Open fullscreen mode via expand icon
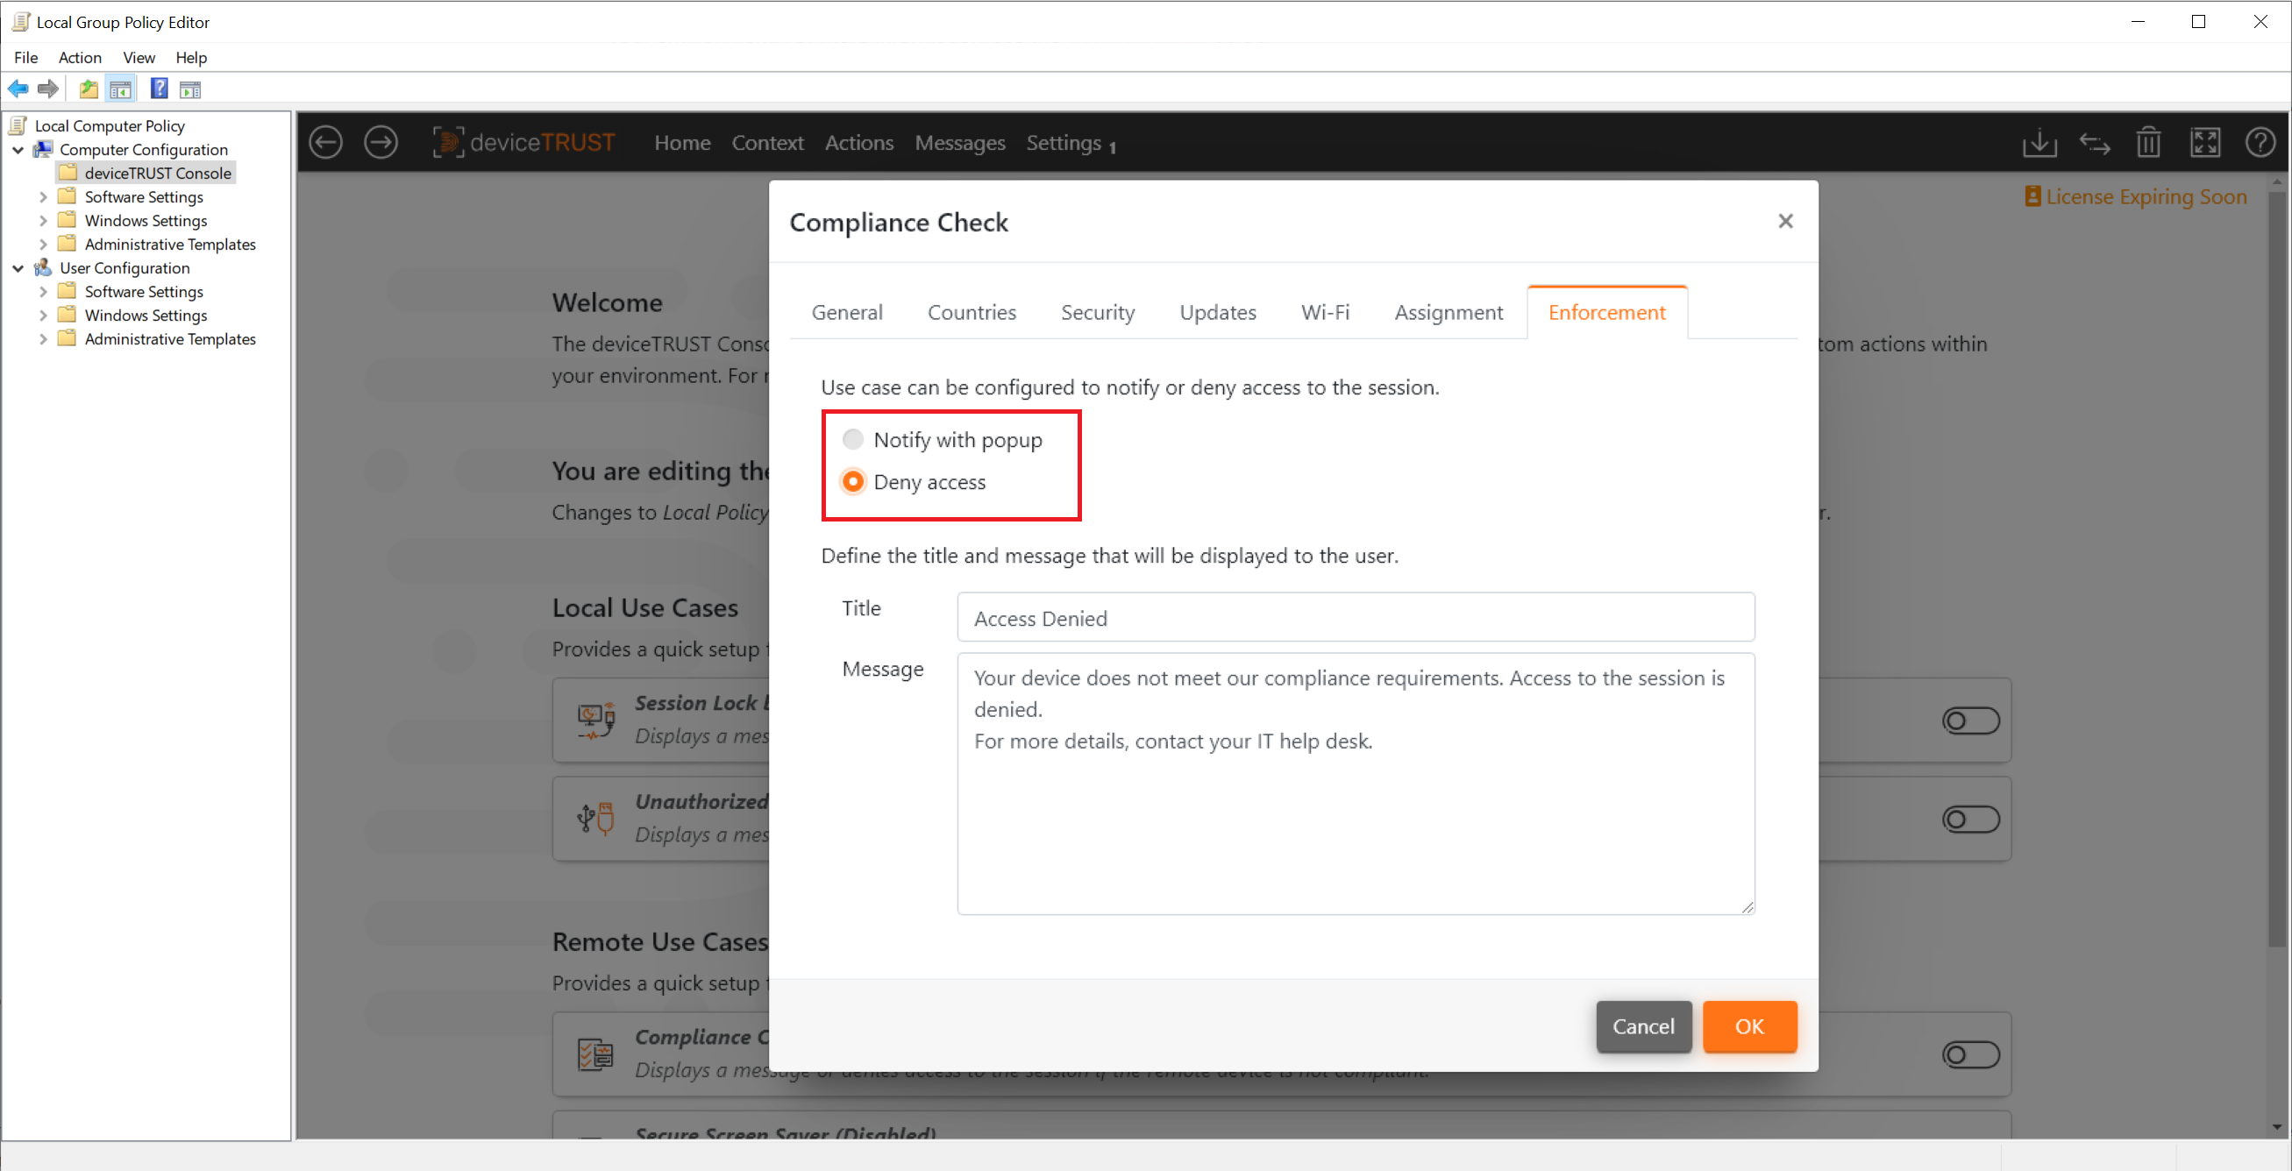This screenshot has width=2292, height=1171. point(2206,142)
